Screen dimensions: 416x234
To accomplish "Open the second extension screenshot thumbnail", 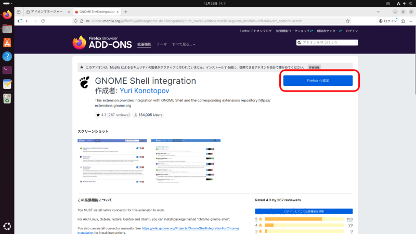I will coord(186,161).
